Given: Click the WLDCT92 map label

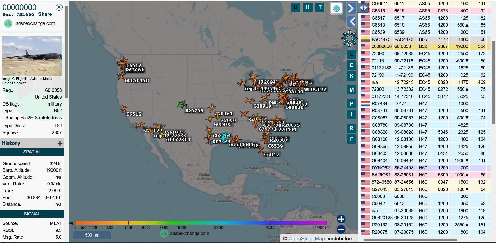Looking at the screenshot, I should (x=315, y=89).
